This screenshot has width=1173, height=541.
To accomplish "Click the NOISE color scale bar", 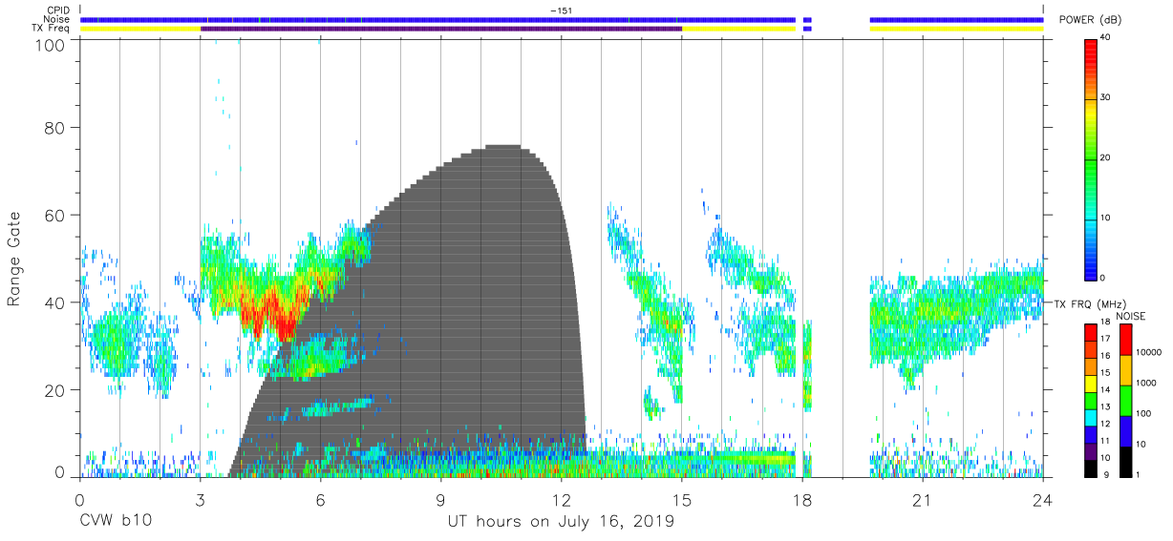I will [x=1124, y=401].
